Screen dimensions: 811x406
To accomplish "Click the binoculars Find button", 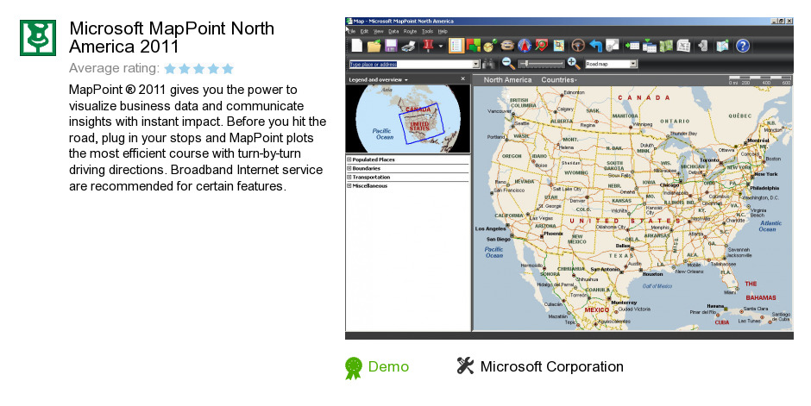I will 487,64.
